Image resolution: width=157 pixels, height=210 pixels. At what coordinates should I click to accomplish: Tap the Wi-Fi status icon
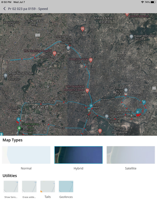pos(142,2)
